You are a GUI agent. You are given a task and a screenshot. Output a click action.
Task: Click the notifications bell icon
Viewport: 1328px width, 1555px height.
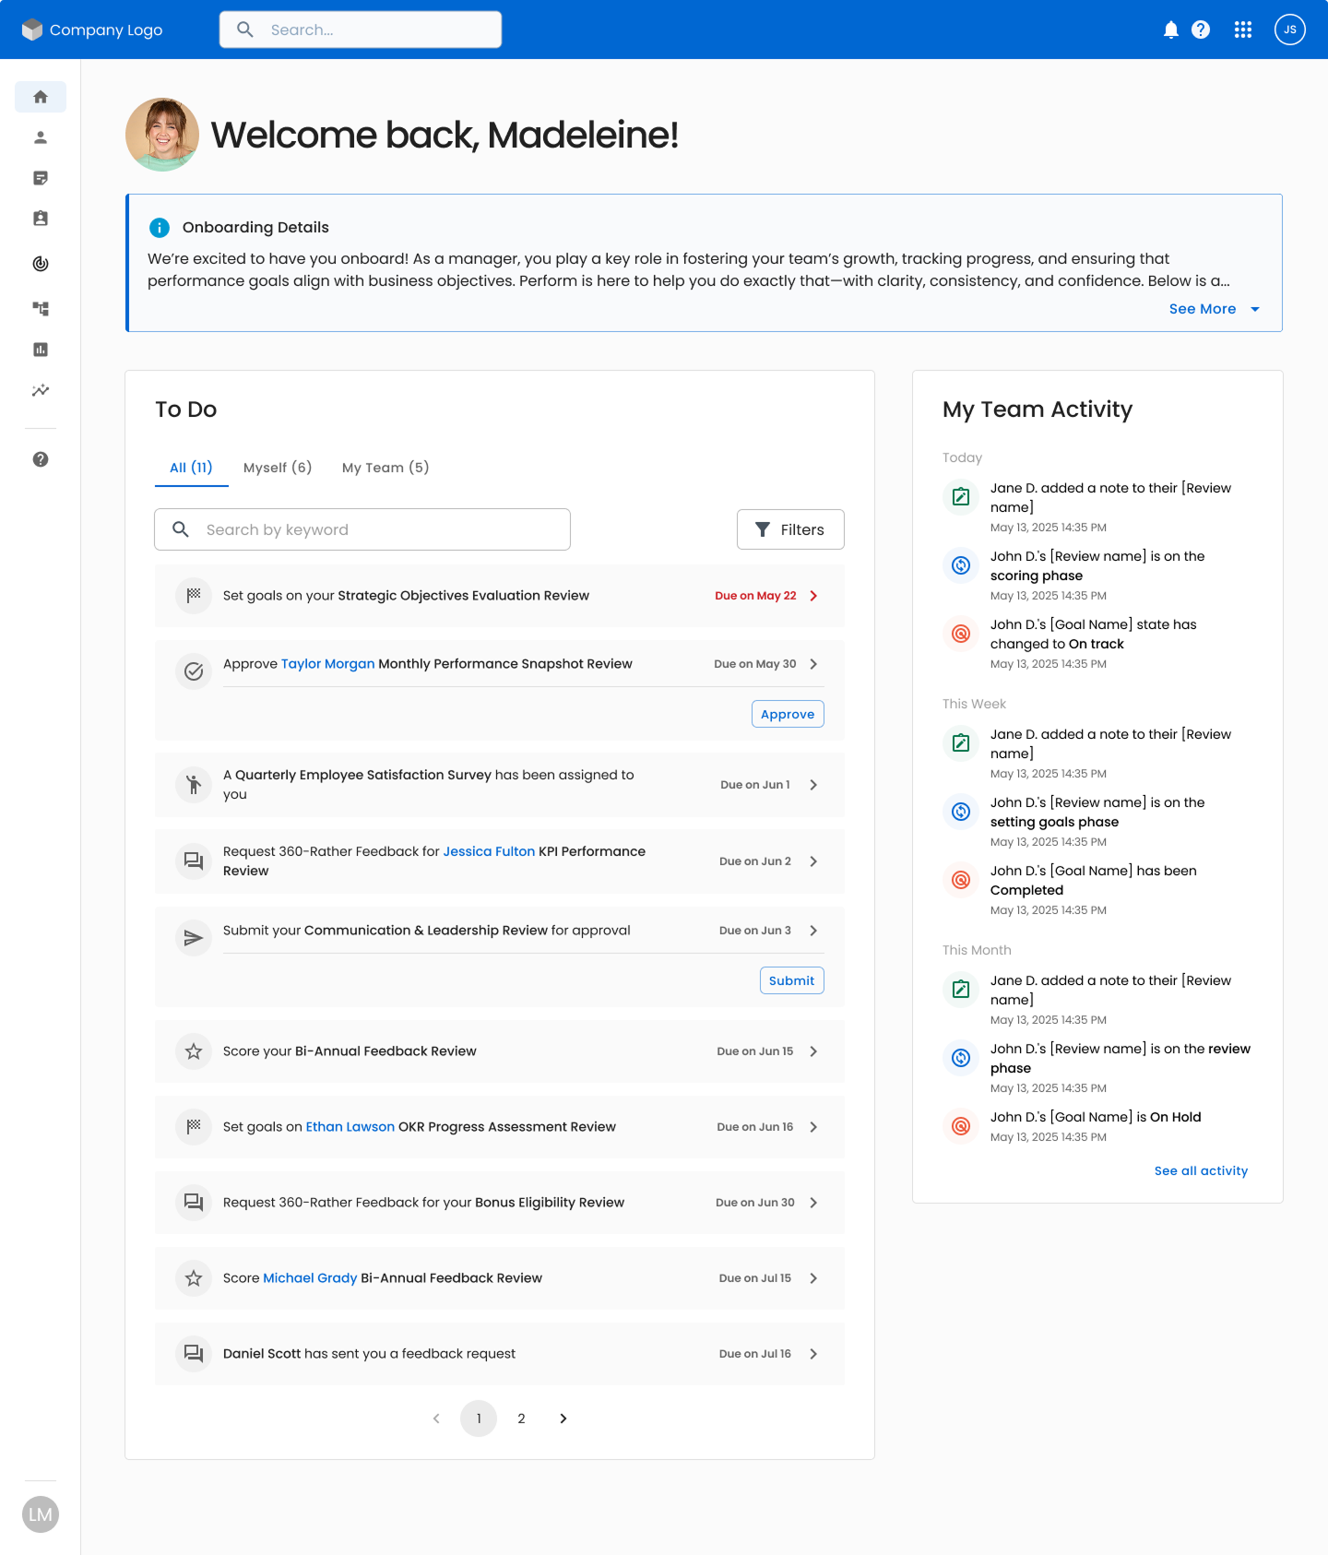(1170, 30)
